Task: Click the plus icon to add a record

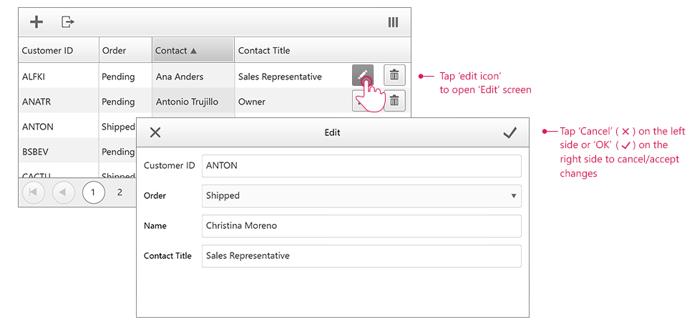Action: coord(36,22)
